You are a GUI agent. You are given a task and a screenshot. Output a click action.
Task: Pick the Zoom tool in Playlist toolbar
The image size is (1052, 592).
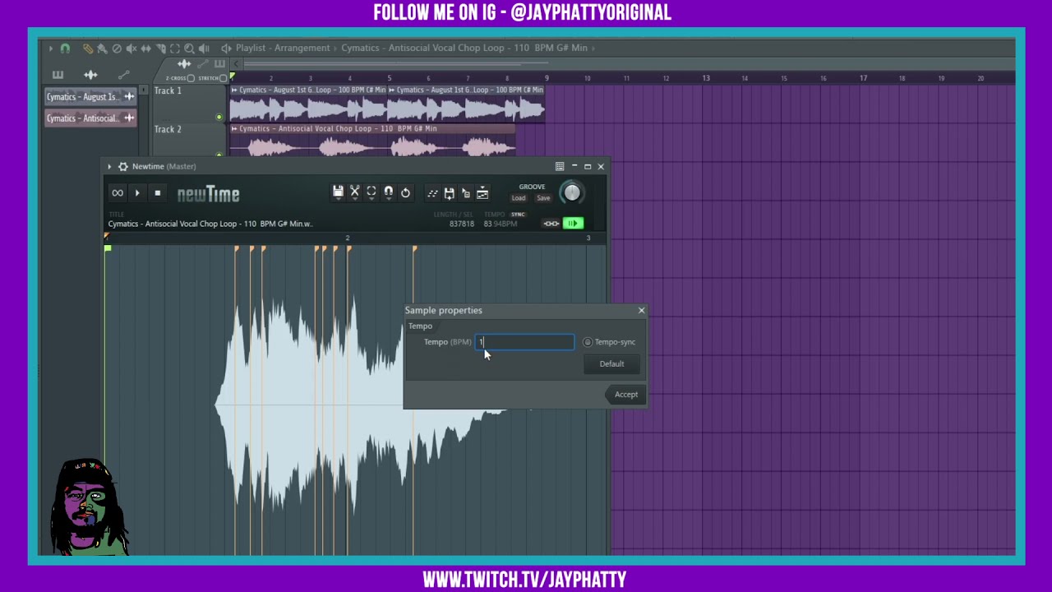pyautogui.click(x=189, y=49)
